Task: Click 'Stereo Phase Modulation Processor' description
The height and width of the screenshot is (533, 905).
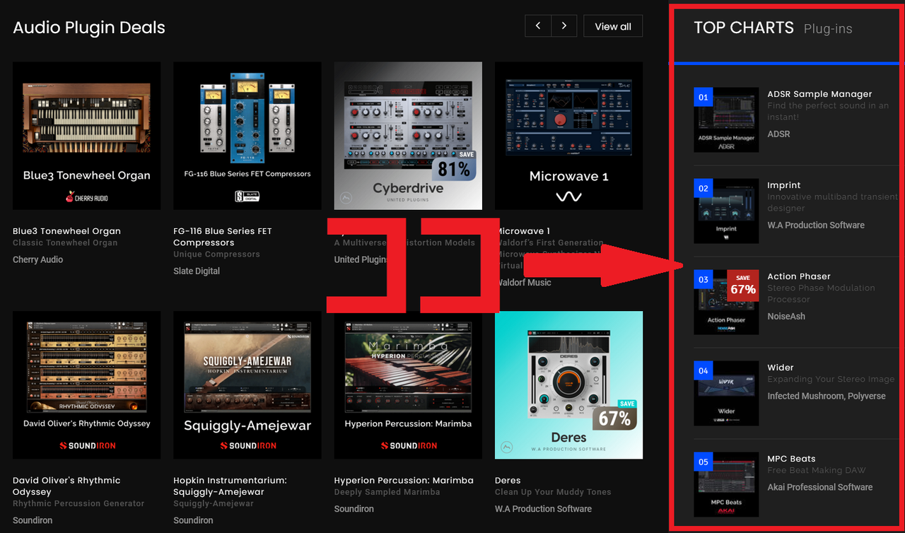Action: 821,293
